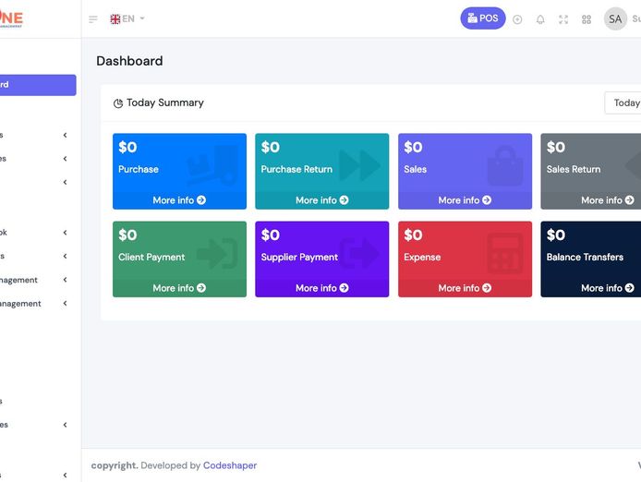The height and width of the screenshot is (482, 641).
Task: Open More info on Sales Return card
Action: click(608, 200)
